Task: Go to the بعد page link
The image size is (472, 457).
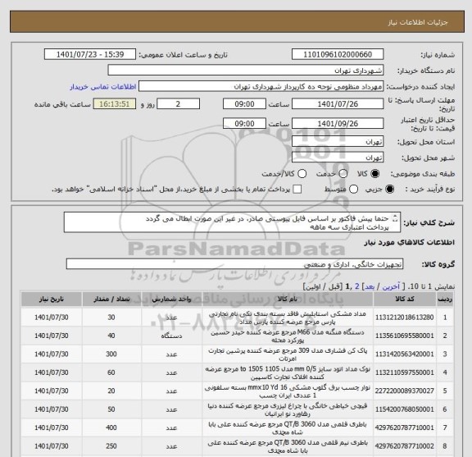Action: (370, 286)
